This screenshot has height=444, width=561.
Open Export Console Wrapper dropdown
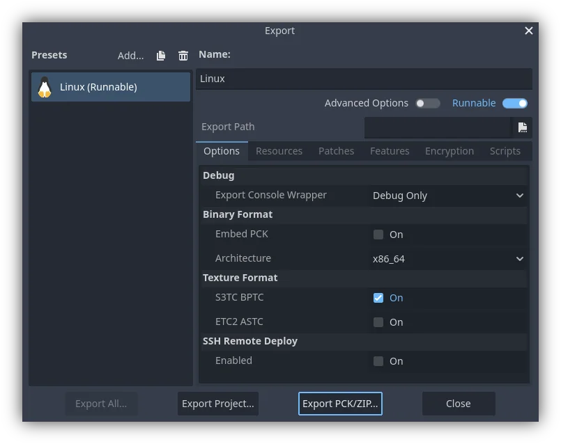pyautogui.click(x=447, y=196)
